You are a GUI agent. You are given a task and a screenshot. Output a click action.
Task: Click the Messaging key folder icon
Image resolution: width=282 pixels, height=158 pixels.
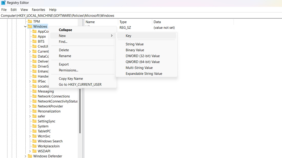[x=34, y=91]
